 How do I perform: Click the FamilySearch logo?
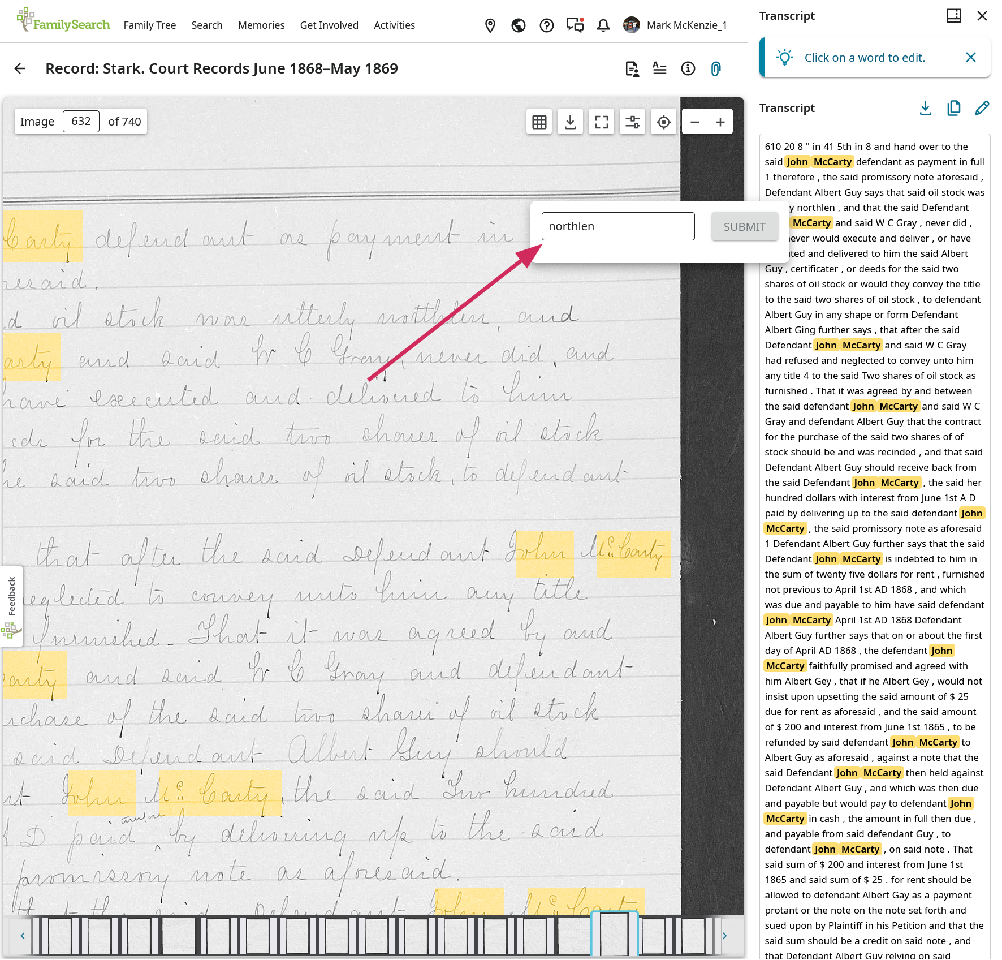(63, 20)
